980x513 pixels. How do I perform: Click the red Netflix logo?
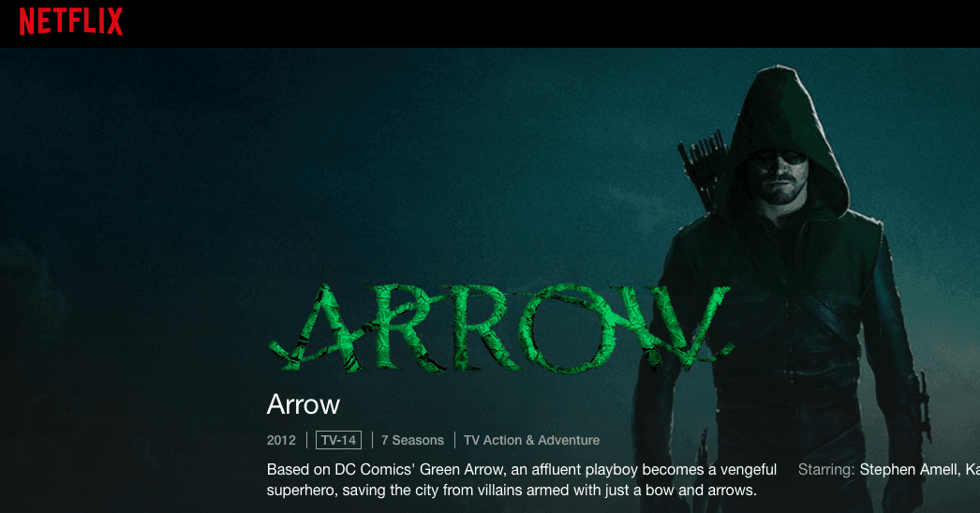(x=70, y=22)
